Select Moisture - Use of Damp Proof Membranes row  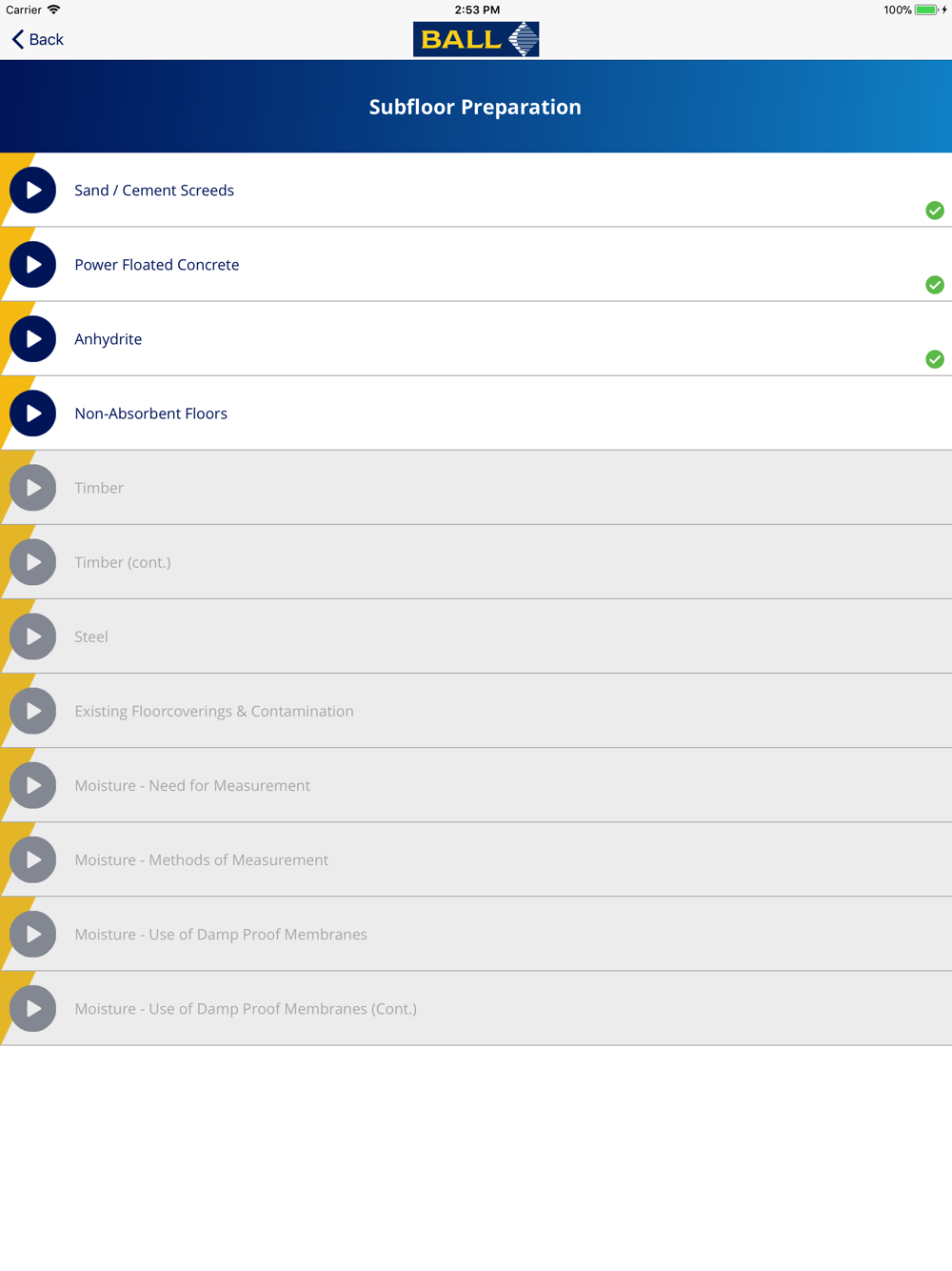point(476,935)
